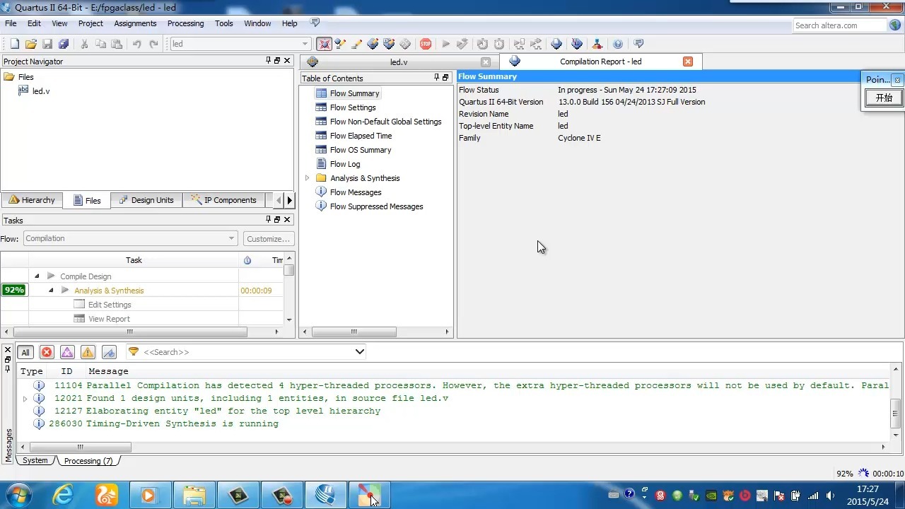
Task: Switch to the Design Units tab
Action: click(145, 200)
